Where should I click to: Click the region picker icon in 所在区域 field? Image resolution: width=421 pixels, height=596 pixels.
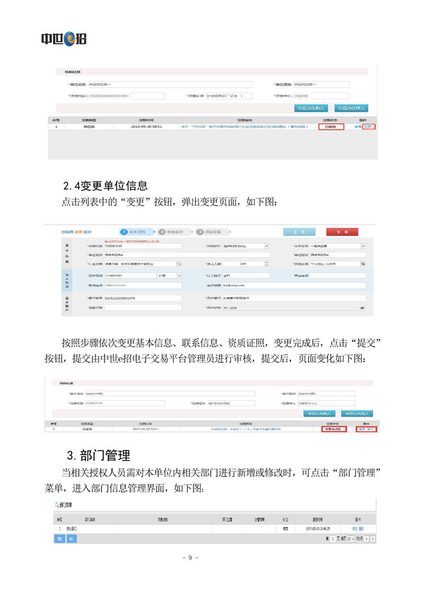(x=363, y=263)
